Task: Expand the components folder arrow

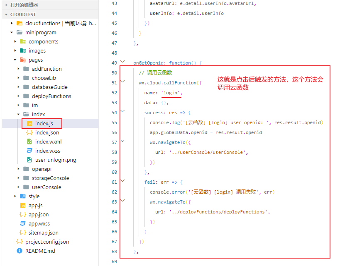Action: click(15, 42)
